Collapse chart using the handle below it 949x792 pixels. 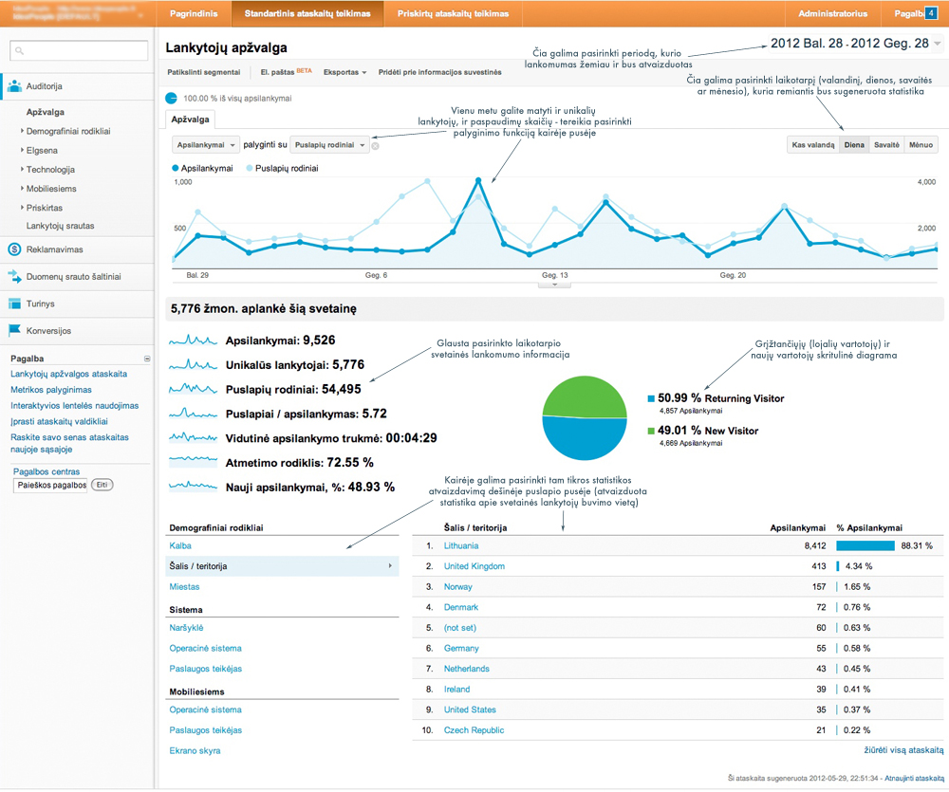(554, 285)
